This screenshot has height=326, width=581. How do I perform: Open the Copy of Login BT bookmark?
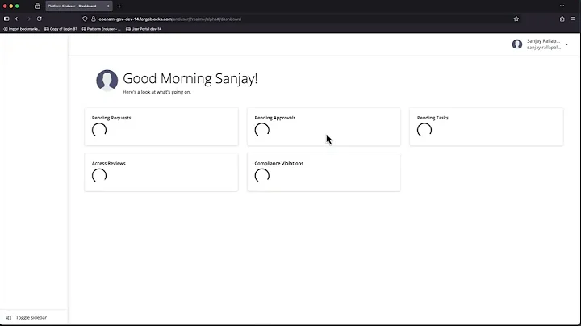[x=61, y=29]
